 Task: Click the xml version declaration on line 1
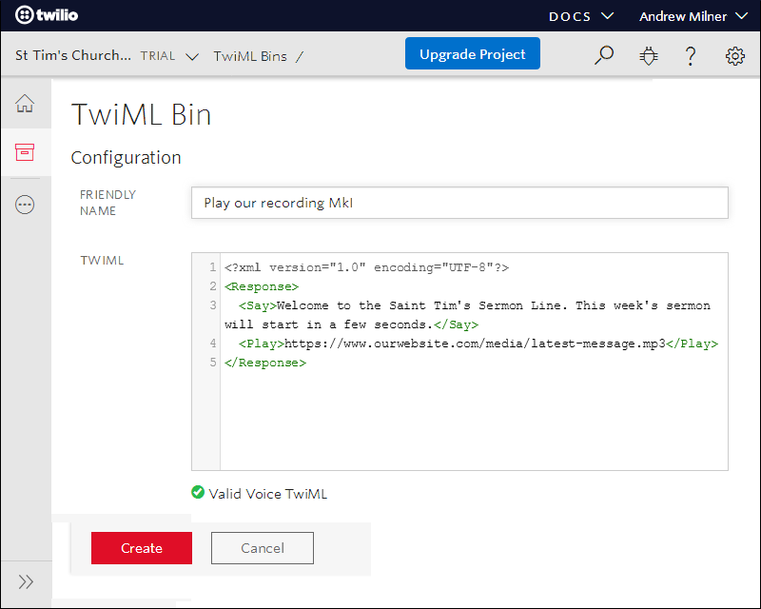pyautogui.click(x=366, y=267)
